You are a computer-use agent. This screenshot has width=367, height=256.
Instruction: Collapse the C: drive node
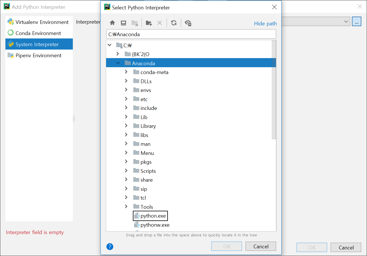click(110, 45)
